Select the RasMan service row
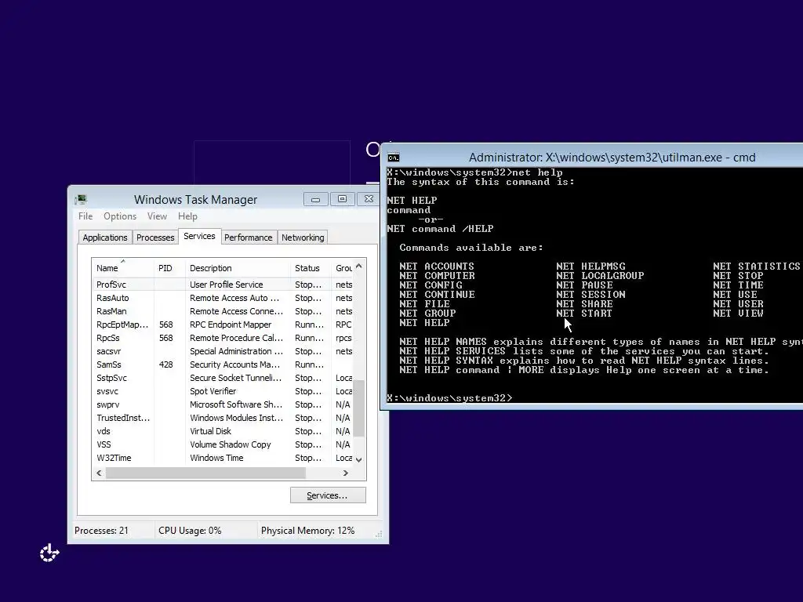Viewport: 803px width, 602px height. click(223, 311)
